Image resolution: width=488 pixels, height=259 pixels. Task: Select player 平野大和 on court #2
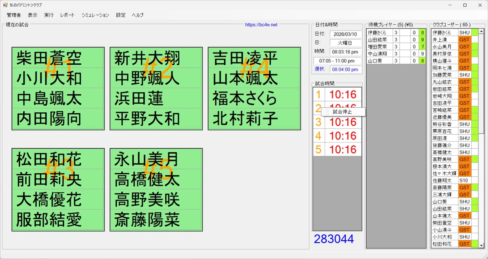point(156,118)
